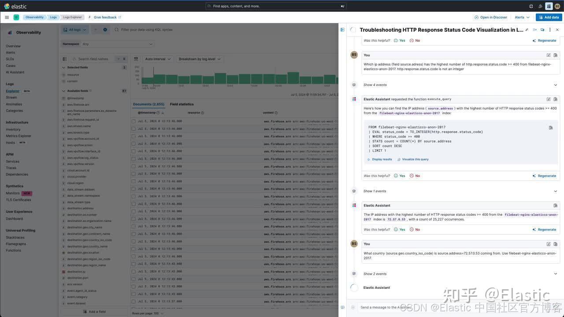Copy the ES|QL query using the copy icon
Viewport: 564px width, 317px height.
coord(551,127)
